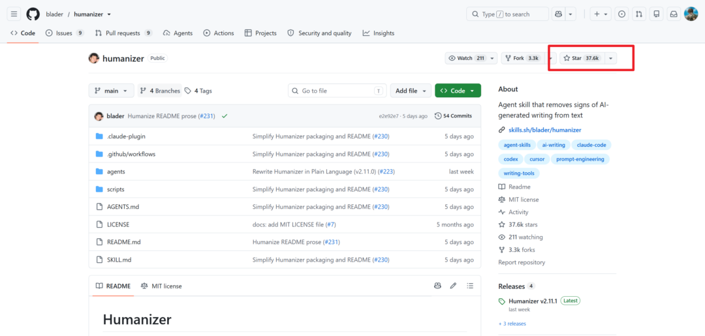Open the .claude-plugin folder
This screenshot has width=705, height=336.
pyautogui.click(x=126, y=136)
